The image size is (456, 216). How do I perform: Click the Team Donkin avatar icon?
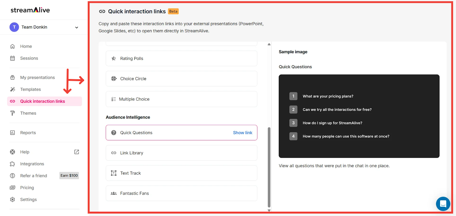14,27
